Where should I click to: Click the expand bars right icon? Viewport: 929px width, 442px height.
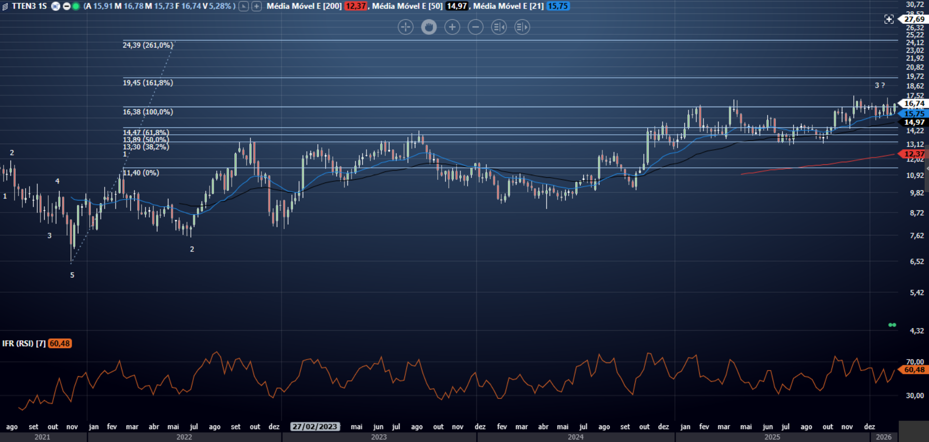[522, 27]
